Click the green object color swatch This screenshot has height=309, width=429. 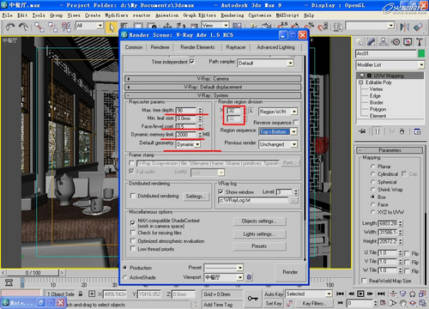[421, 53]
